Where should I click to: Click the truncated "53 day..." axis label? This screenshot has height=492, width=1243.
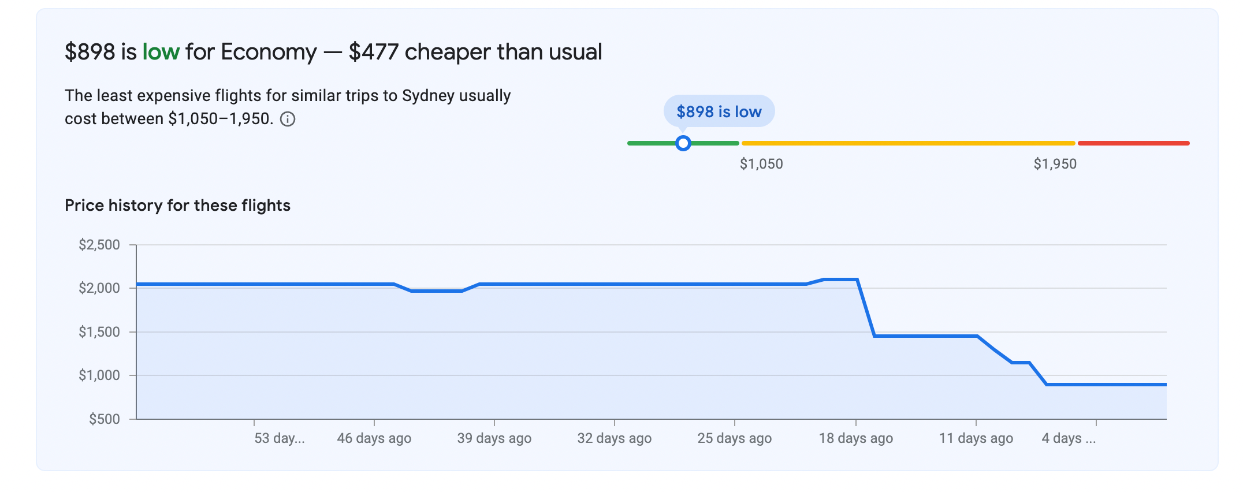pyautogui.click(x=280, y=438)
